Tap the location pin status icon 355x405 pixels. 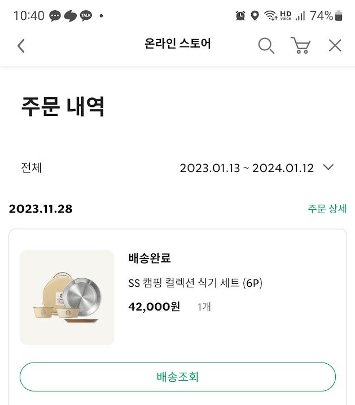(255, 16)
